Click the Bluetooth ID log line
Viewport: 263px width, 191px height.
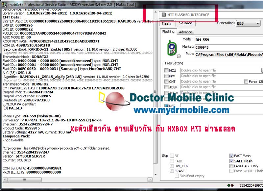tap(26, 100)
